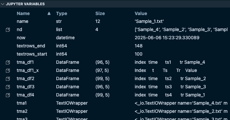Select the tma1 TextIOWrapper row
230x120 pixels.
coord(115,103)
